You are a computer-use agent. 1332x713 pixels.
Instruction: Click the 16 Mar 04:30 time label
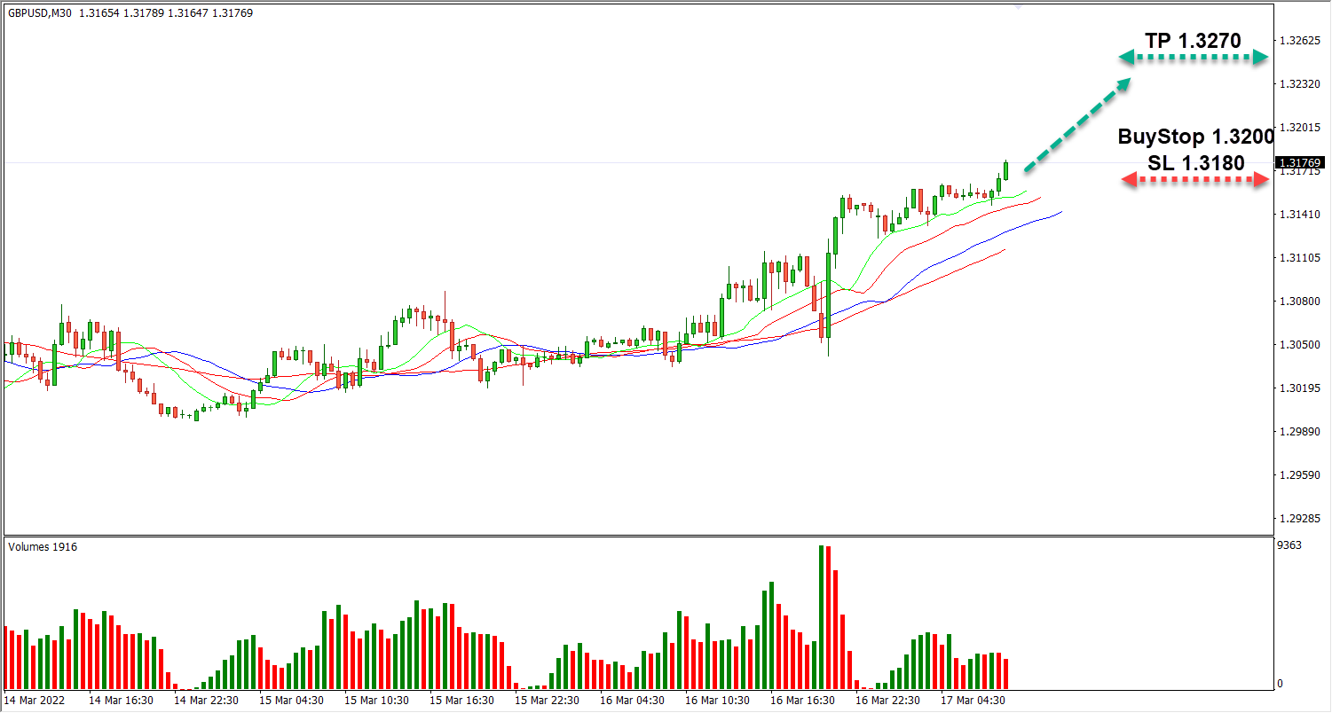(632, 701)
